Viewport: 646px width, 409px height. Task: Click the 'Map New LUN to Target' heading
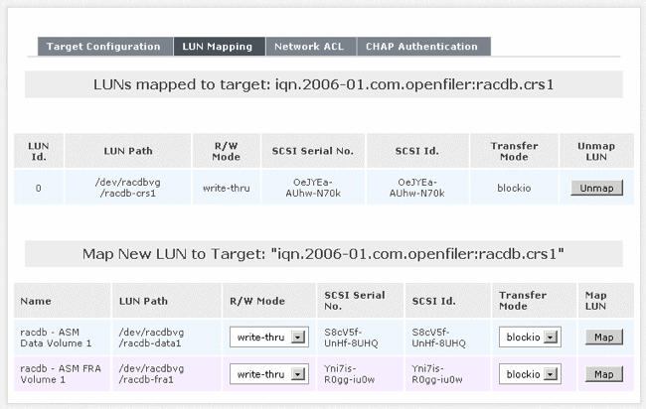tap(322, 254)
